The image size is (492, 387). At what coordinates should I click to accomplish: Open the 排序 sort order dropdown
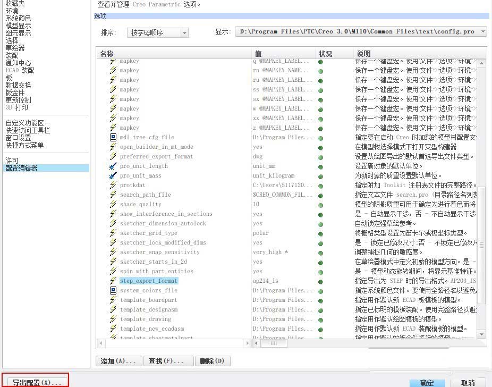click(x=157, y=32)
